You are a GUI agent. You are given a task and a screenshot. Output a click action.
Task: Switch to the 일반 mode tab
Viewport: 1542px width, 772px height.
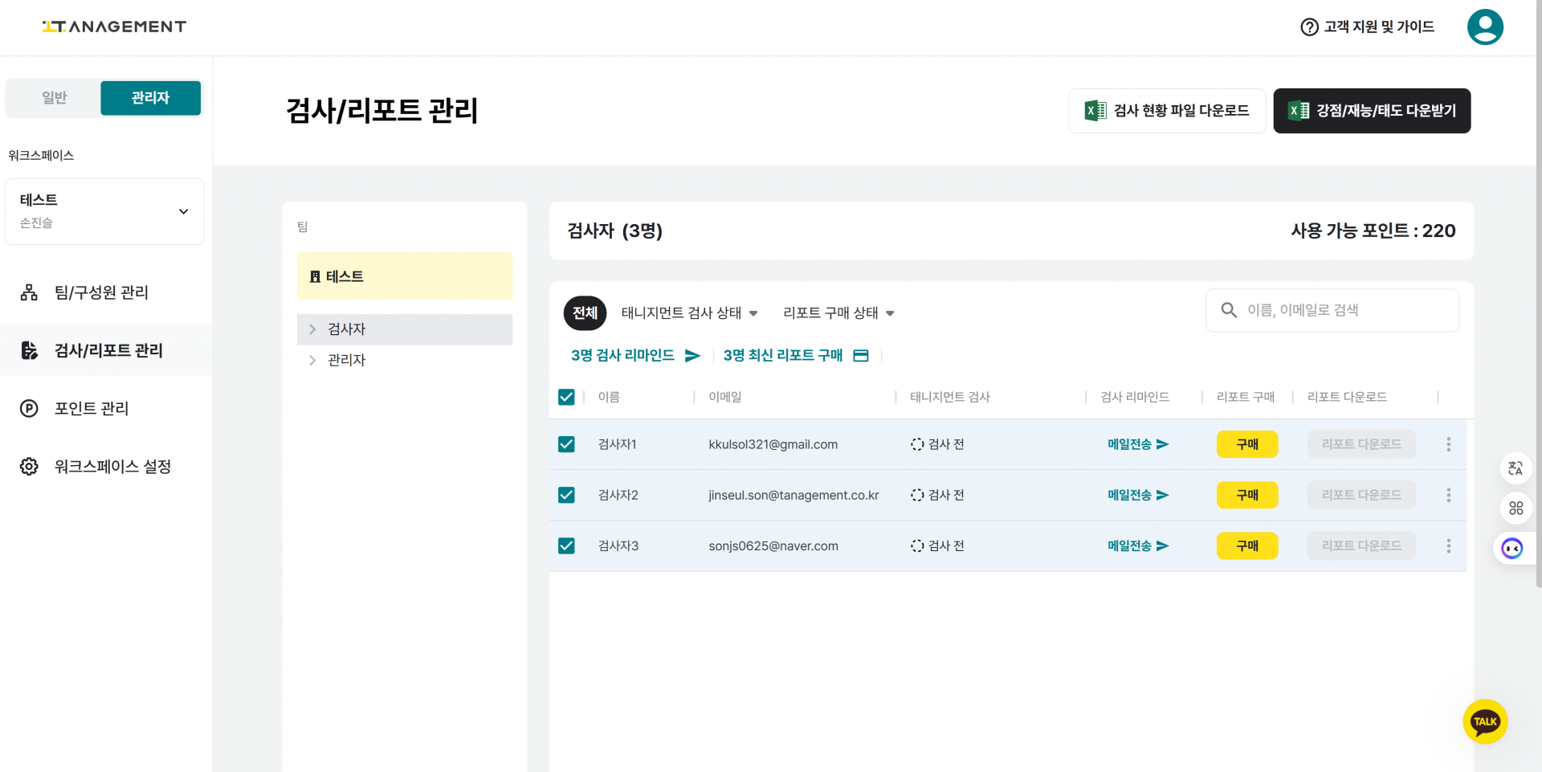(x=55, y=98)
